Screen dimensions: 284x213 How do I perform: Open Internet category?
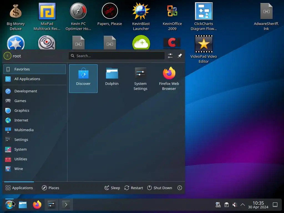(35, 120)
